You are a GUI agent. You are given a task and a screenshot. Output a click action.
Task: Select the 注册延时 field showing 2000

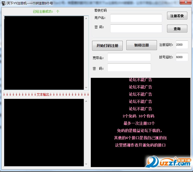[x=182, y=45]
